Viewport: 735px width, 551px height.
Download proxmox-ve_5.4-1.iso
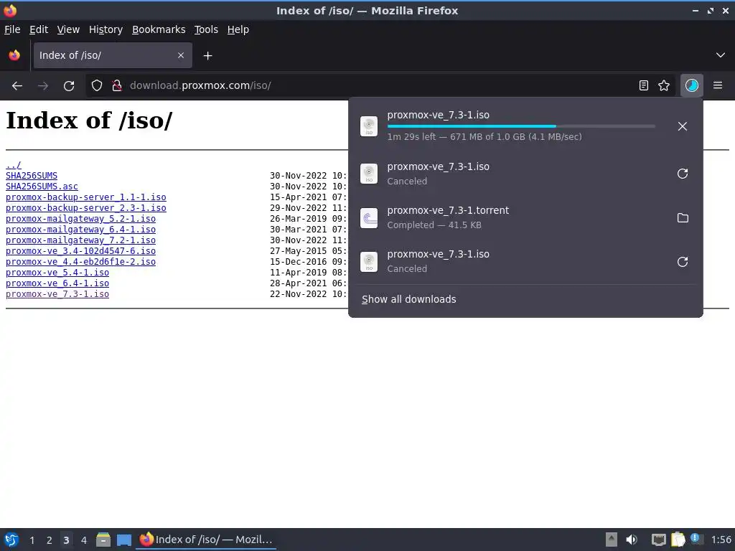point(57,273)
